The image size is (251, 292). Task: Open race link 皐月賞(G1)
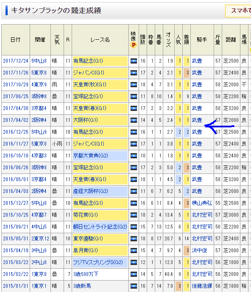pos(86,251)
